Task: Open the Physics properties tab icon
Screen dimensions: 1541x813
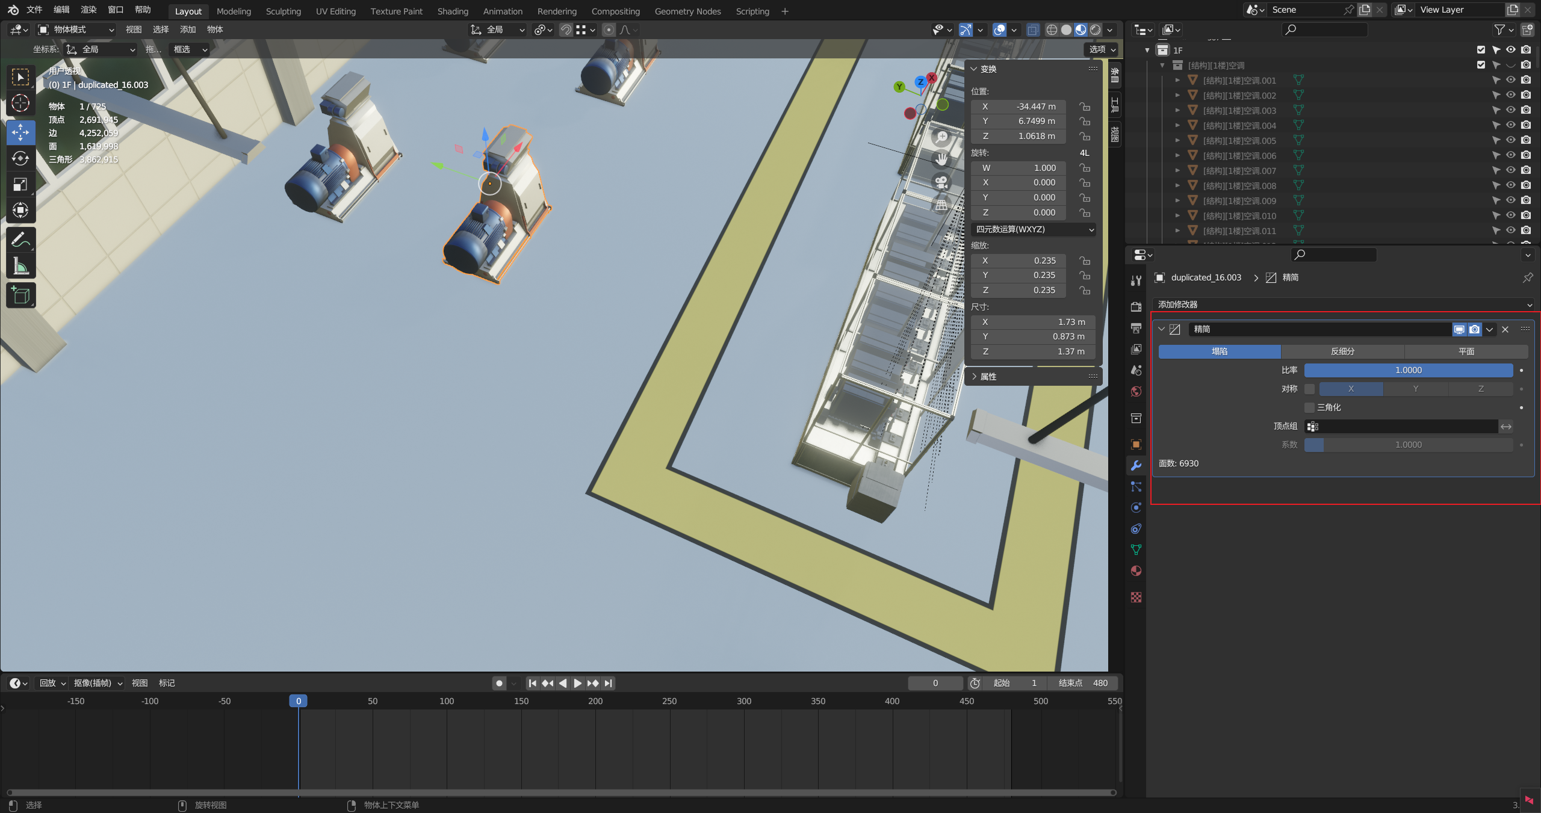Action: (1136, 507)
